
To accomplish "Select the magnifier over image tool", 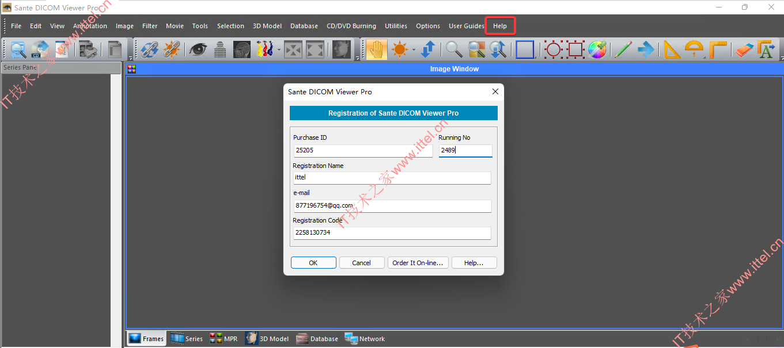I will click(x=476, y=49).
